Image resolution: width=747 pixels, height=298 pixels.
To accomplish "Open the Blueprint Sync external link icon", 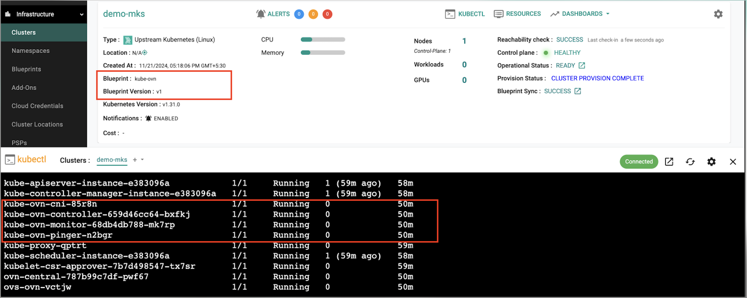I will pyautogui.click(x=577, y=91).
